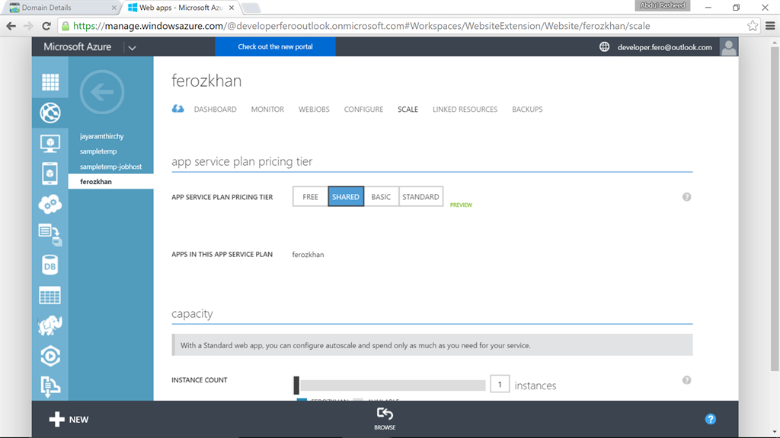Click the instance count slider handle
The height and width of the screenshot is (438, 780).
click(296, 386)
